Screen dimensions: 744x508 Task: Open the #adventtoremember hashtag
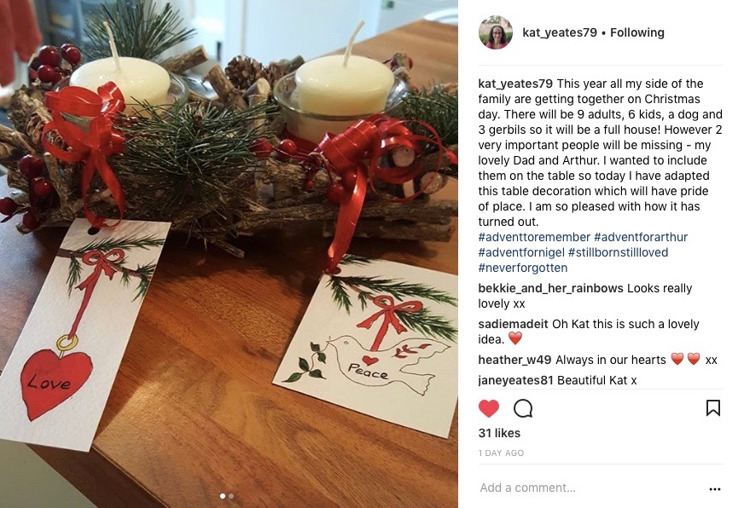(x=534, y=237)
